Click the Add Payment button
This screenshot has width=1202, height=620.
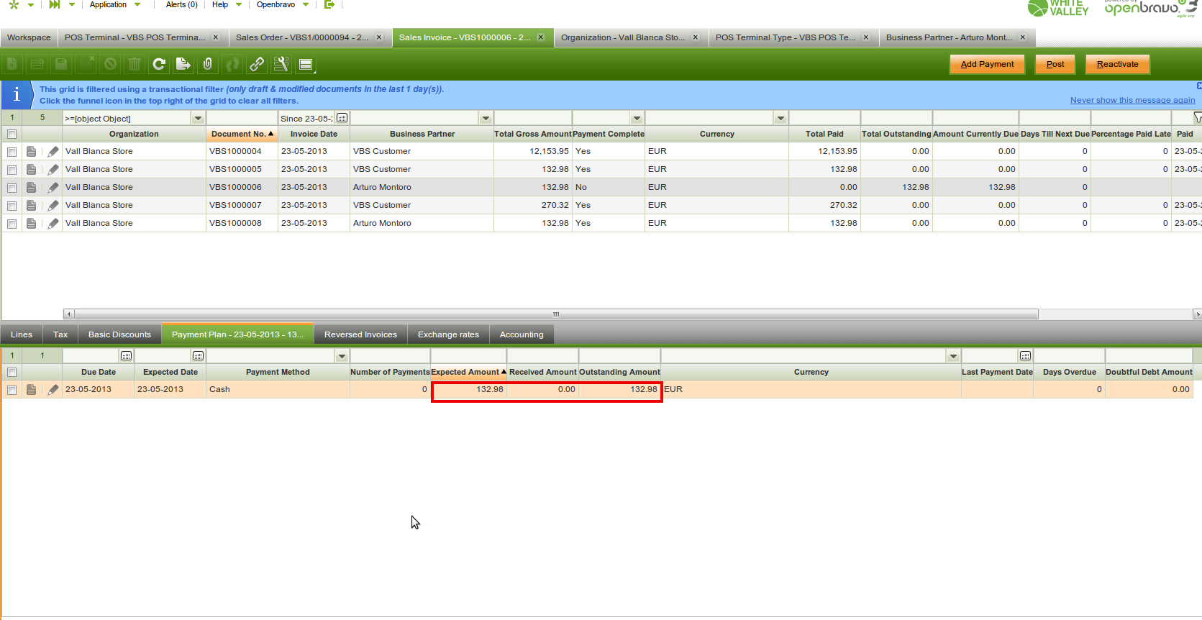pos(987,64)
